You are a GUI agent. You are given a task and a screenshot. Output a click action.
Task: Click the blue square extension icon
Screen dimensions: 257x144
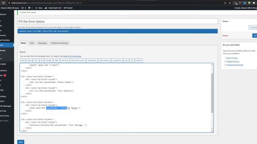pos(245,3)
